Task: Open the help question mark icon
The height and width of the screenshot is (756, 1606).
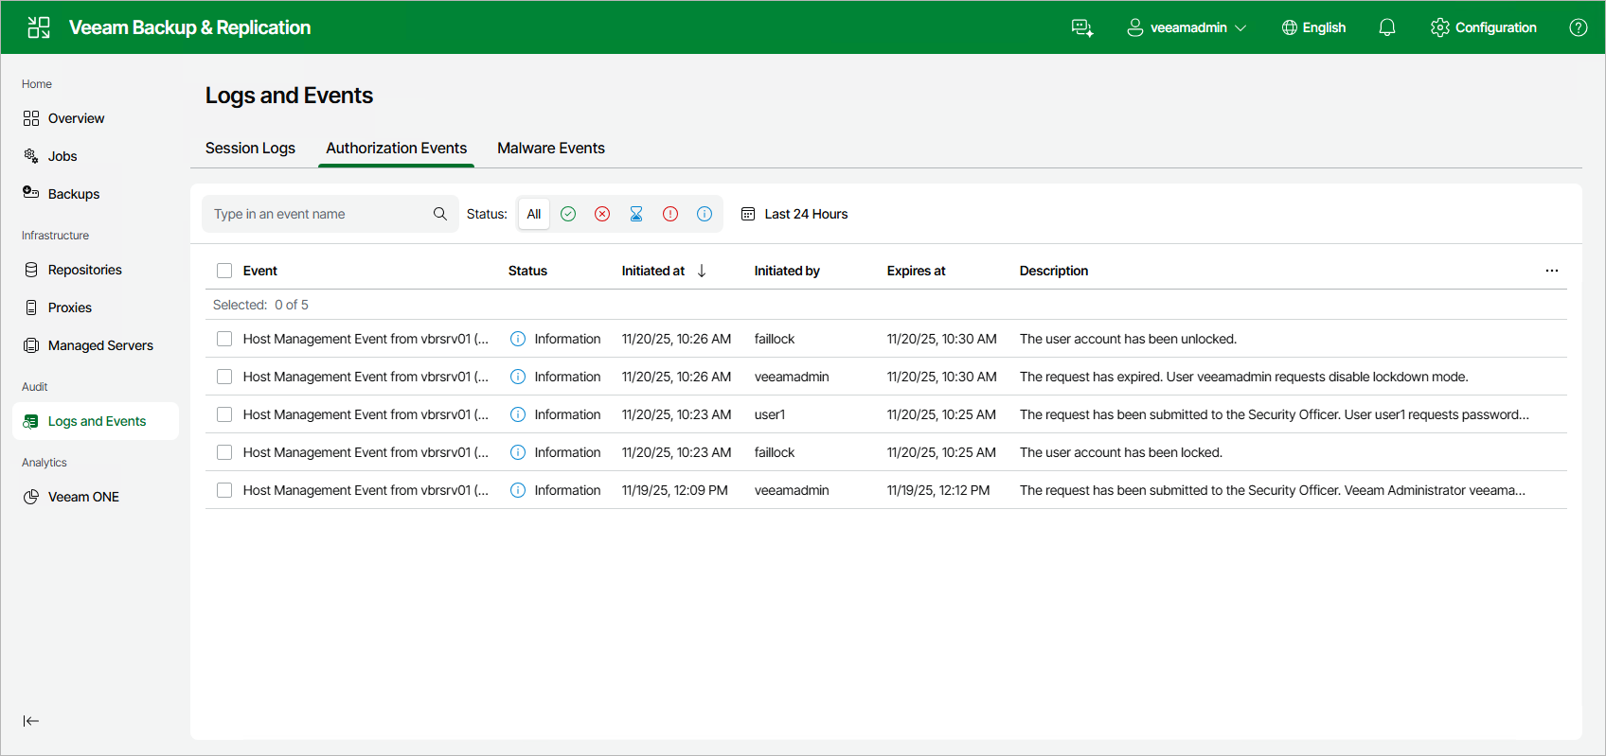Action: [1579, 27]
